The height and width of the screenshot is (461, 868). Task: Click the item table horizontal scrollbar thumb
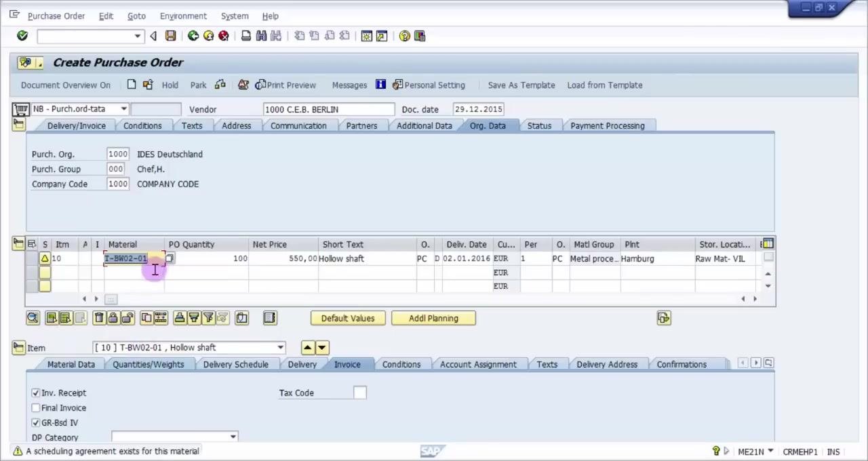coord(111,299)
